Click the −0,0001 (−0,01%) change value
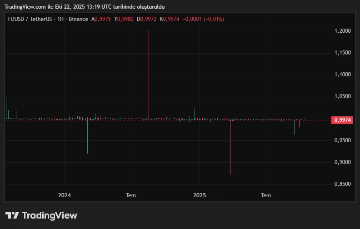The image size is (360, 229). [203, 19]
